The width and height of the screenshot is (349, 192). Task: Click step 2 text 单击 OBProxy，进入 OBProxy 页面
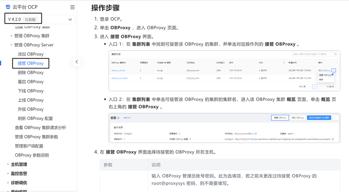click(139, 28)
